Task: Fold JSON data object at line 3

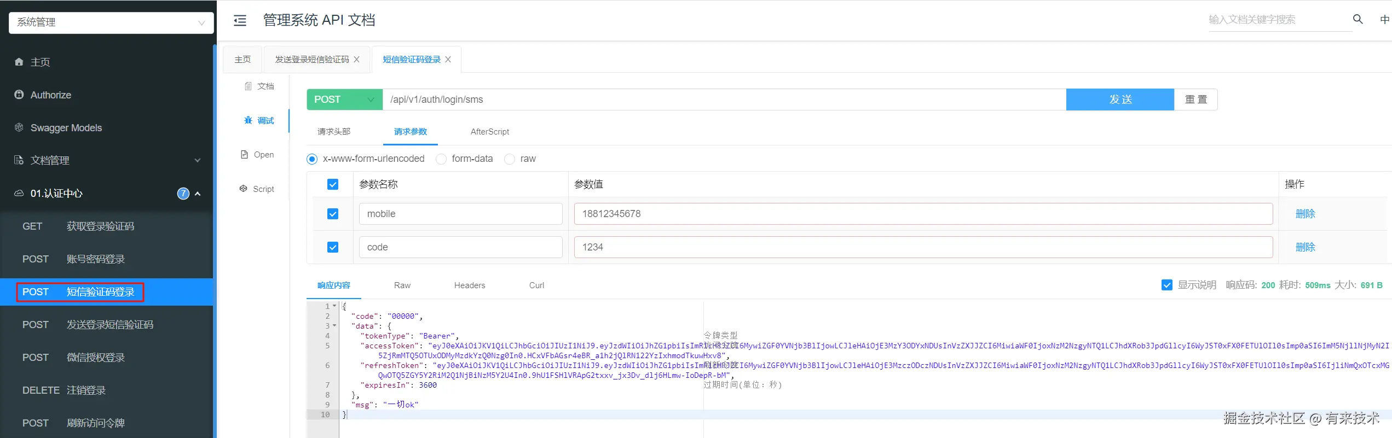Action: pos(334,326)
